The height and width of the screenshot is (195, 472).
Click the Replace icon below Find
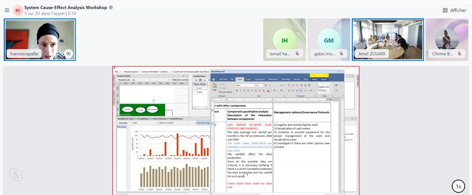click(x=336, y=90)
